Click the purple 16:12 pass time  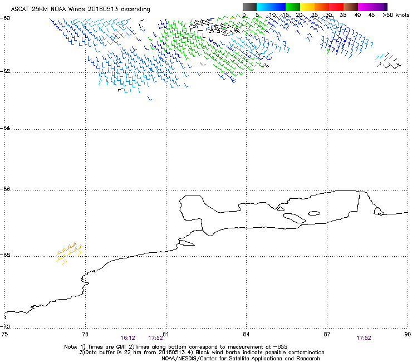pyautogui.click(x=127, y=338)
